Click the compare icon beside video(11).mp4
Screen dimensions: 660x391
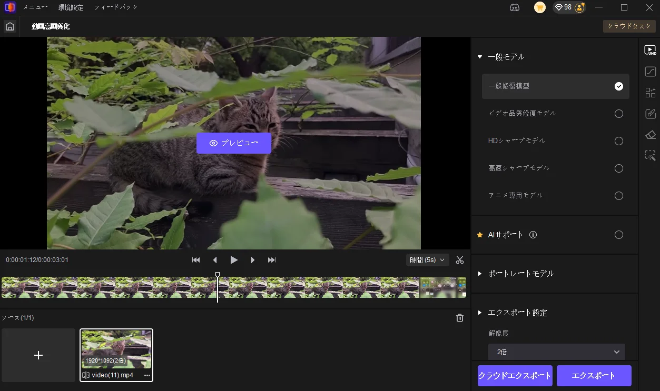tap(86, 375)
